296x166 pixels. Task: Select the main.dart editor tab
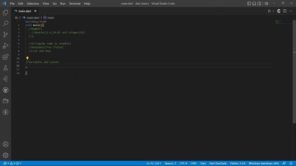click(25, 11)
